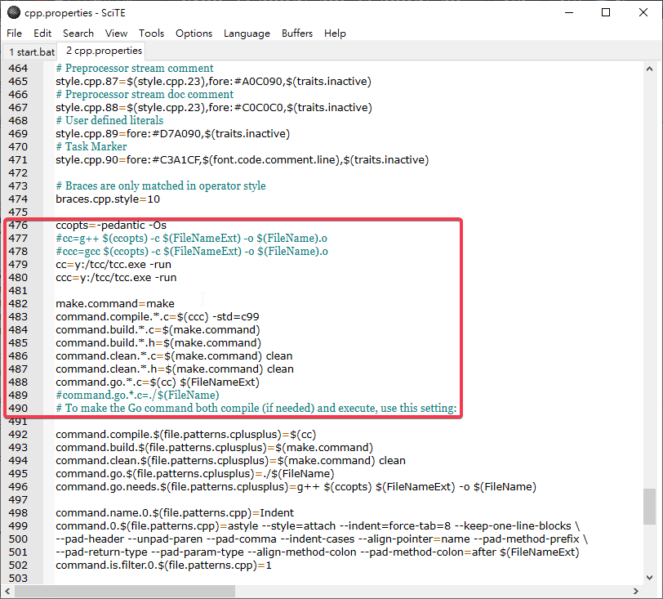The width and height of the screenshot is (663, 599).
Task: Minimize the SciTE window
Action: [569, 13]
